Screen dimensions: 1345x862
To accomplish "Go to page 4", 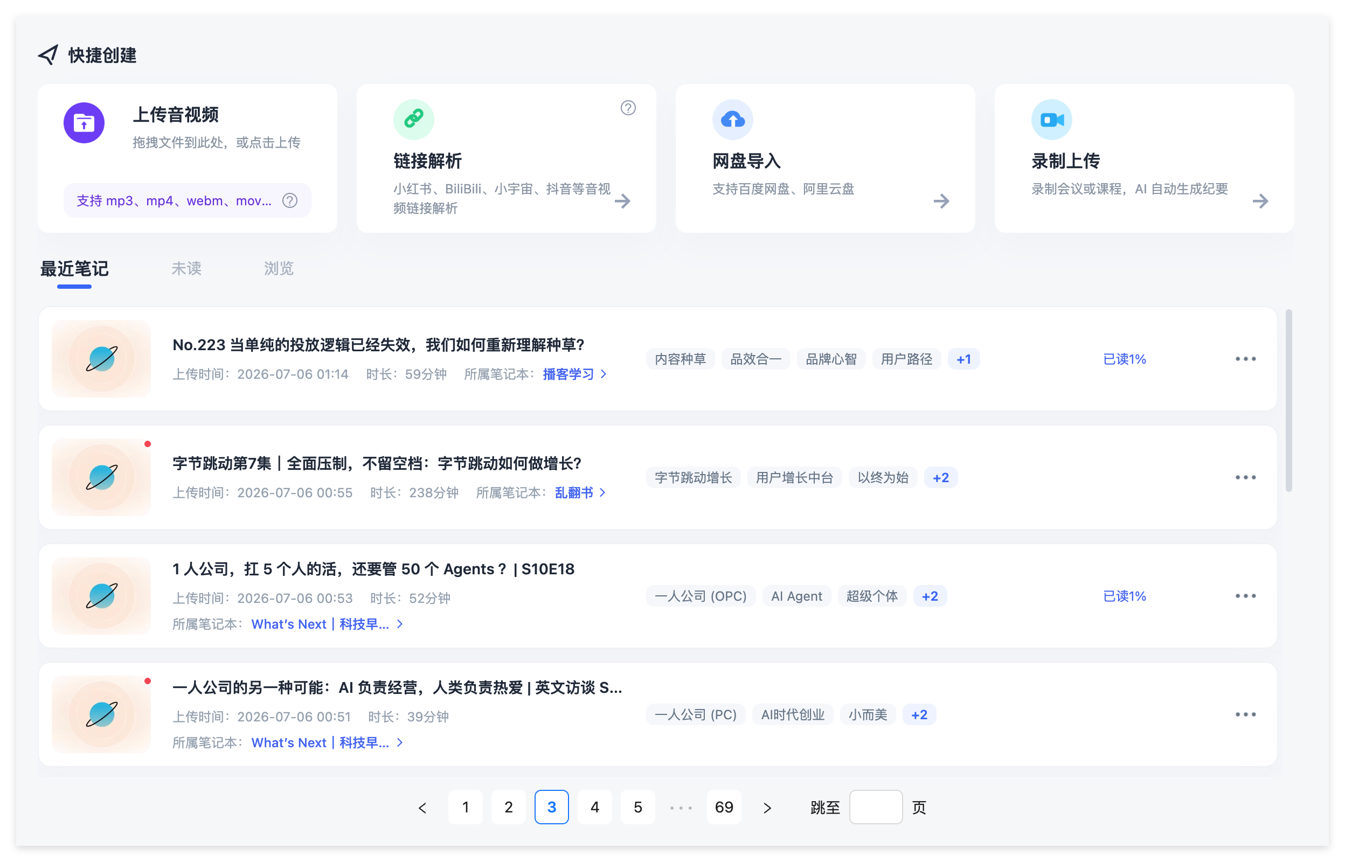I will coord(595,808).
